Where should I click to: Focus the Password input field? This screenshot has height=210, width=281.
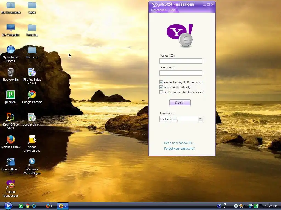pyautogui.click(x=181, y=73)
